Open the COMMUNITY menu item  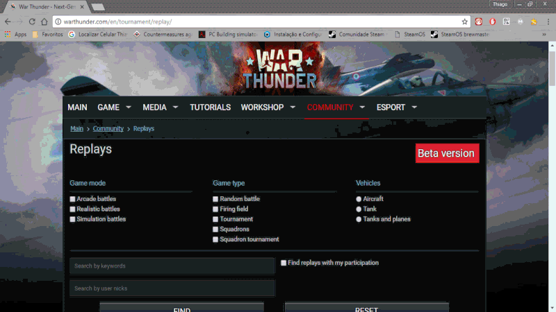(330, 107)
